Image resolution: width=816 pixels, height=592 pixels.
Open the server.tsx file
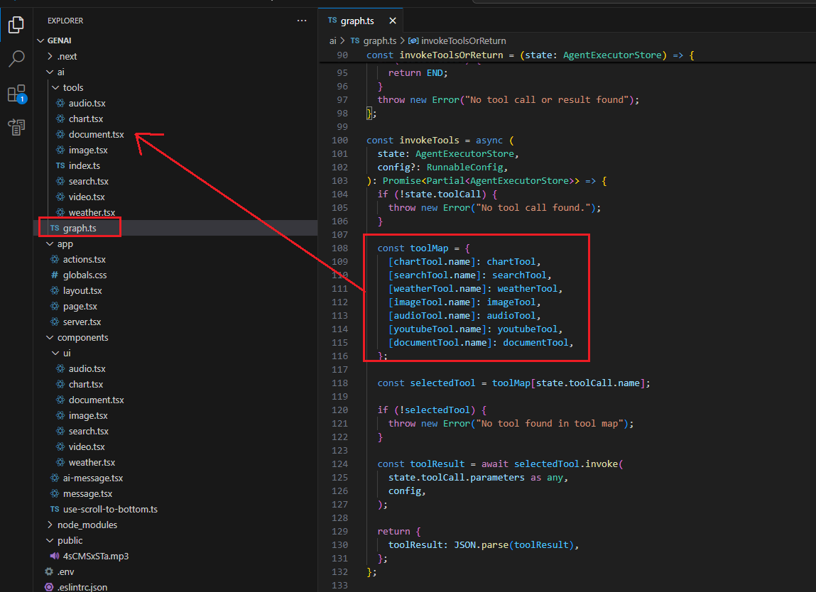pos(82,322)
